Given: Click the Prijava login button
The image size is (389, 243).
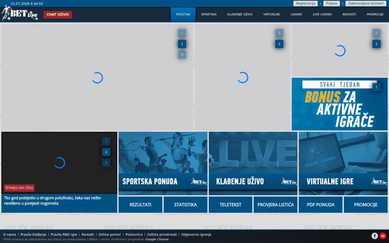Looking at the screenshot, I should [x=331, y=3].
